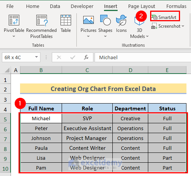191x176 pixels.
Task: Click the 'Full Name' header cell
Action: tap(41, 108)
